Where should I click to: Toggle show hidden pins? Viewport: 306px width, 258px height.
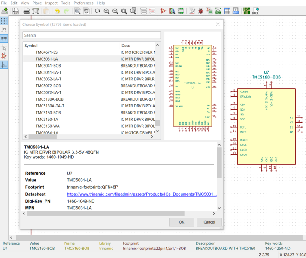4,56
